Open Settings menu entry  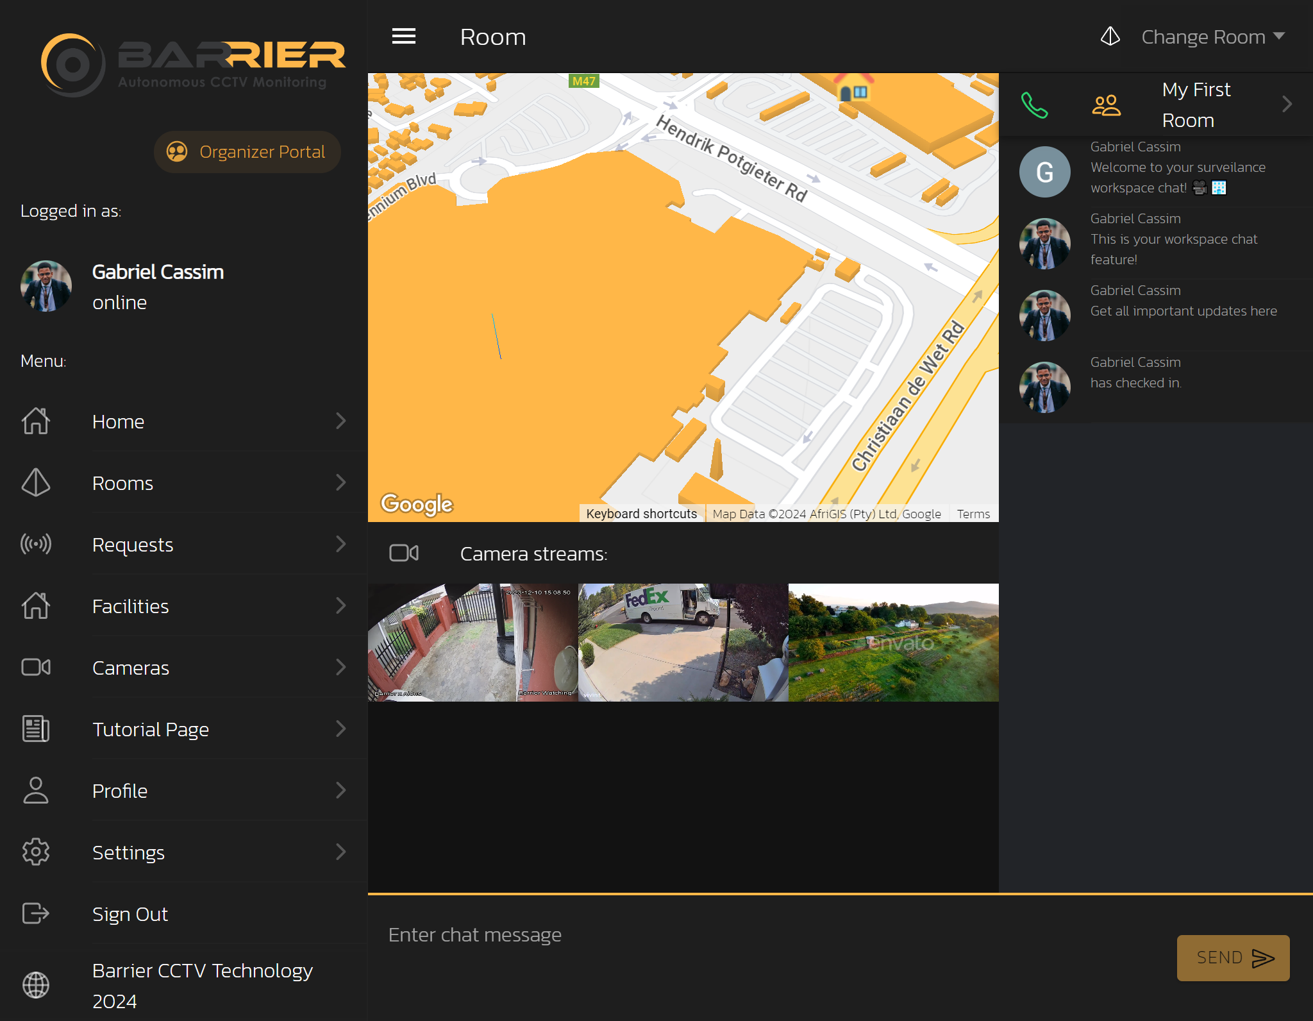pyautogui.click(x=128, y=852)
